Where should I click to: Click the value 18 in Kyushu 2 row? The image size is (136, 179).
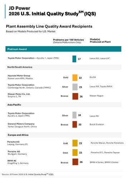click(79, 115)
